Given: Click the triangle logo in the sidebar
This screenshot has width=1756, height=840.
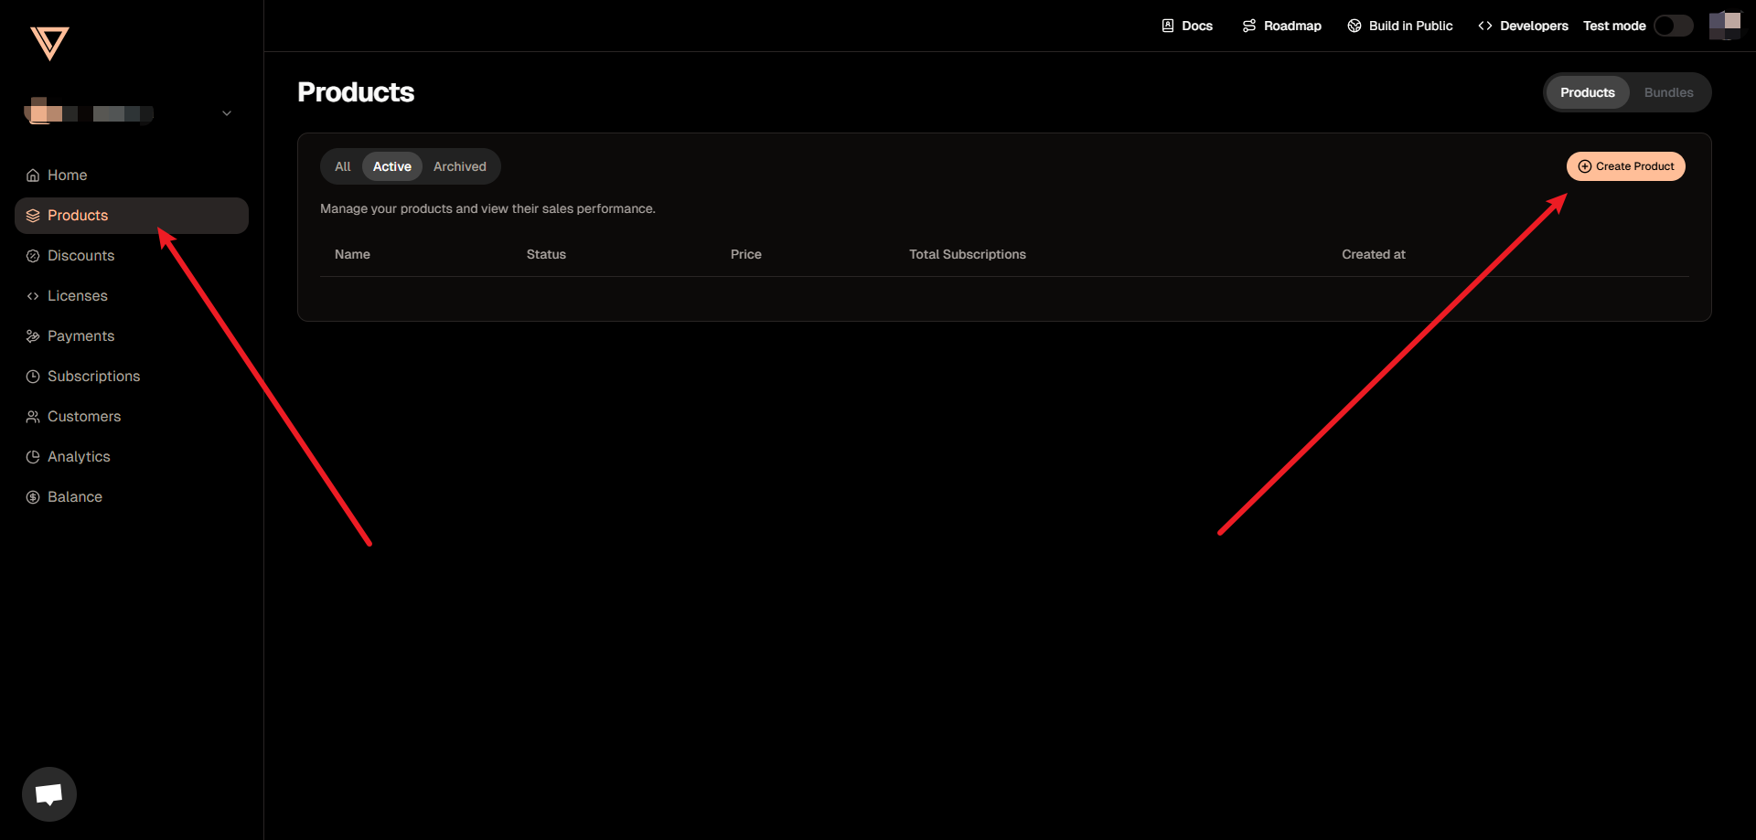Looking at the screenshot, I should [49, 43].
